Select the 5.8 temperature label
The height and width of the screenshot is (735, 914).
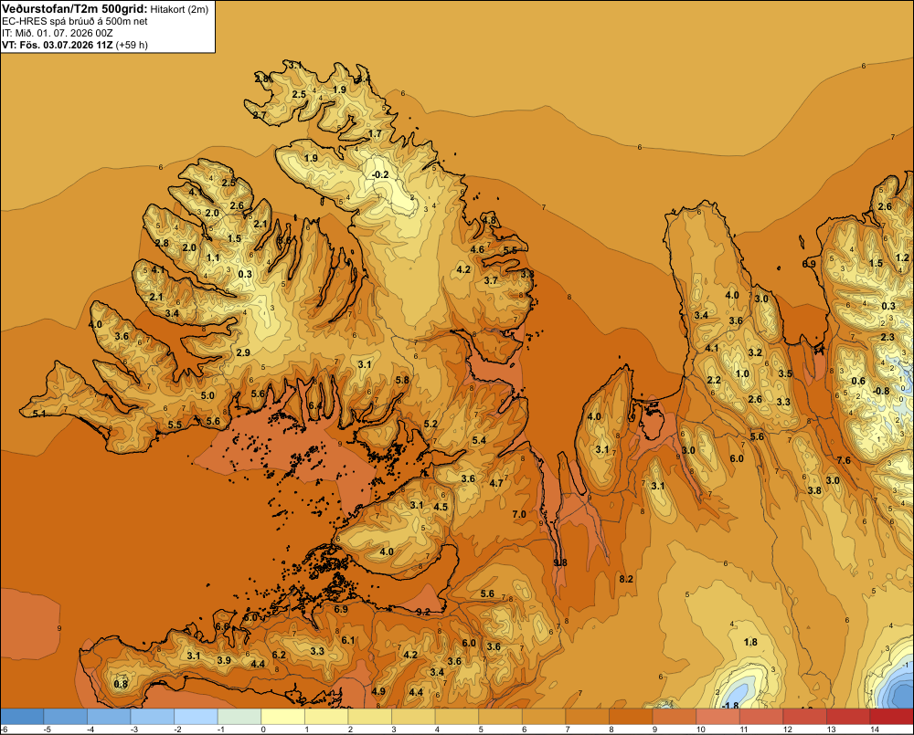tap(402, 380)
